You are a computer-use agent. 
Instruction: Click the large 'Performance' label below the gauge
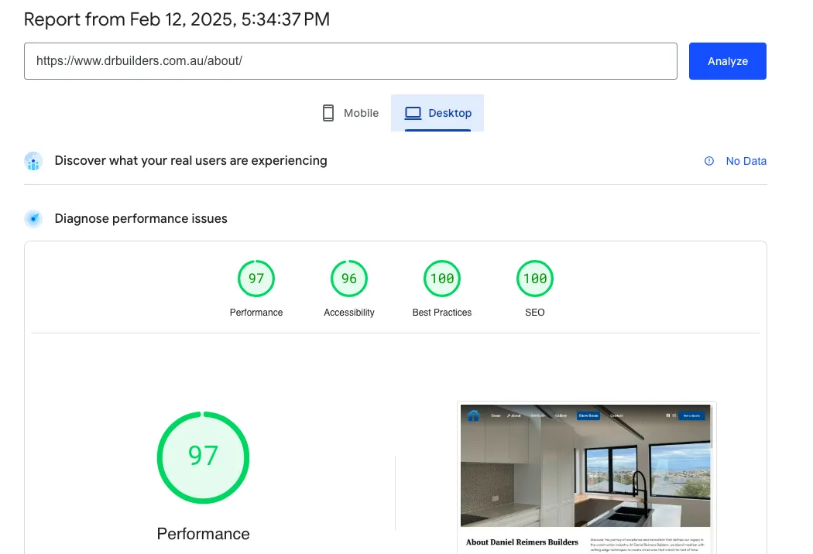[x=203, y=534]
